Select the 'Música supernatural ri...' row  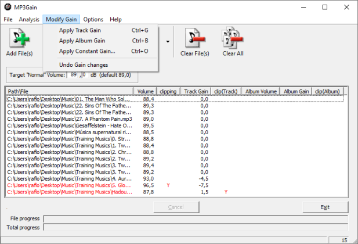click(175, 132)
